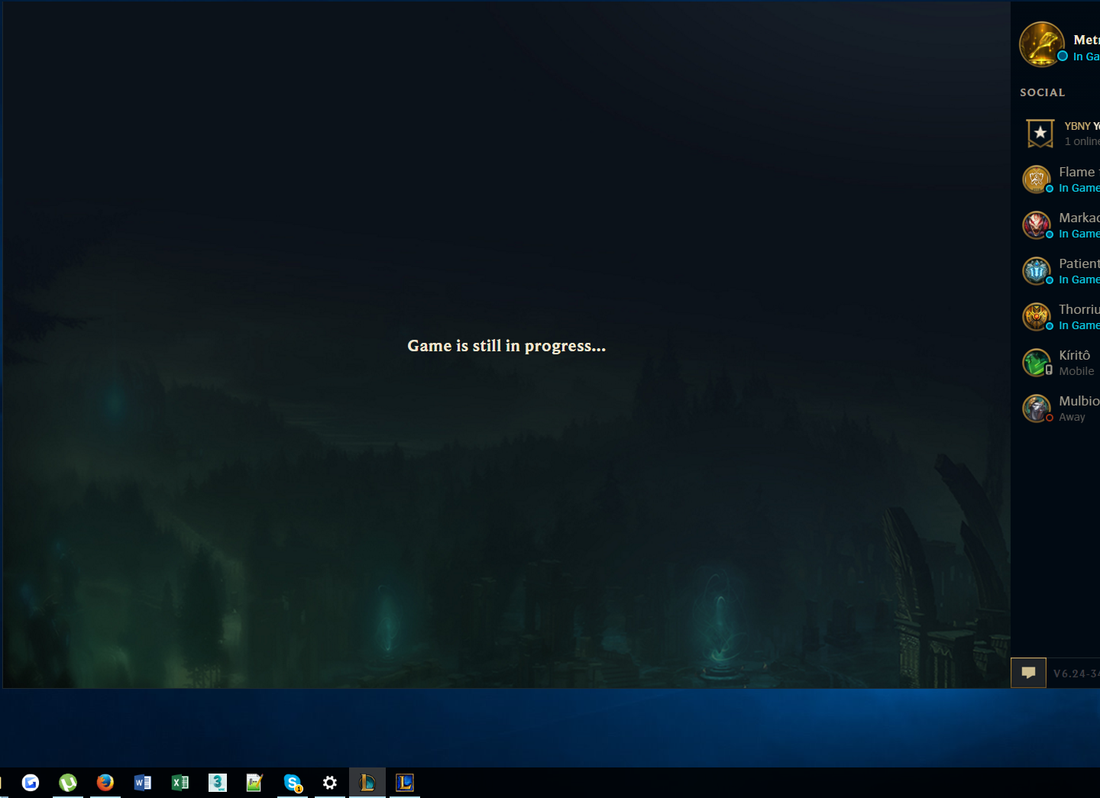
Task: Click the 'SOCIAL' panel heading
Action: [x=1043, y=92]
